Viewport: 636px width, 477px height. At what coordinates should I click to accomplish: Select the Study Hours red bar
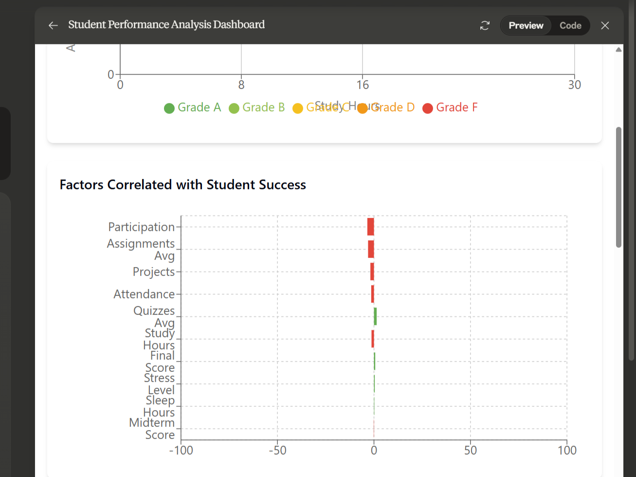tap(373, 339)
